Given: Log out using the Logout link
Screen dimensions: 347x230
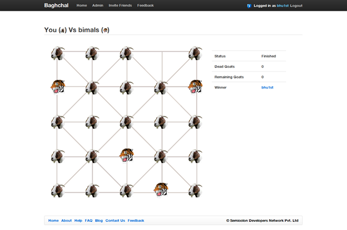Looking at the screenshot, I should point(297,5).
